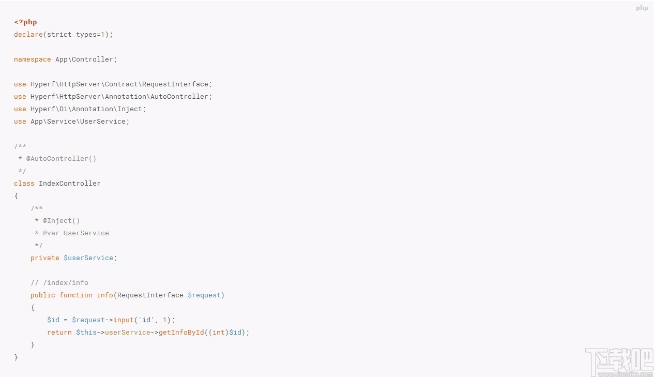
Task: Click the return keyword
Action: click(x=59, y=333)
